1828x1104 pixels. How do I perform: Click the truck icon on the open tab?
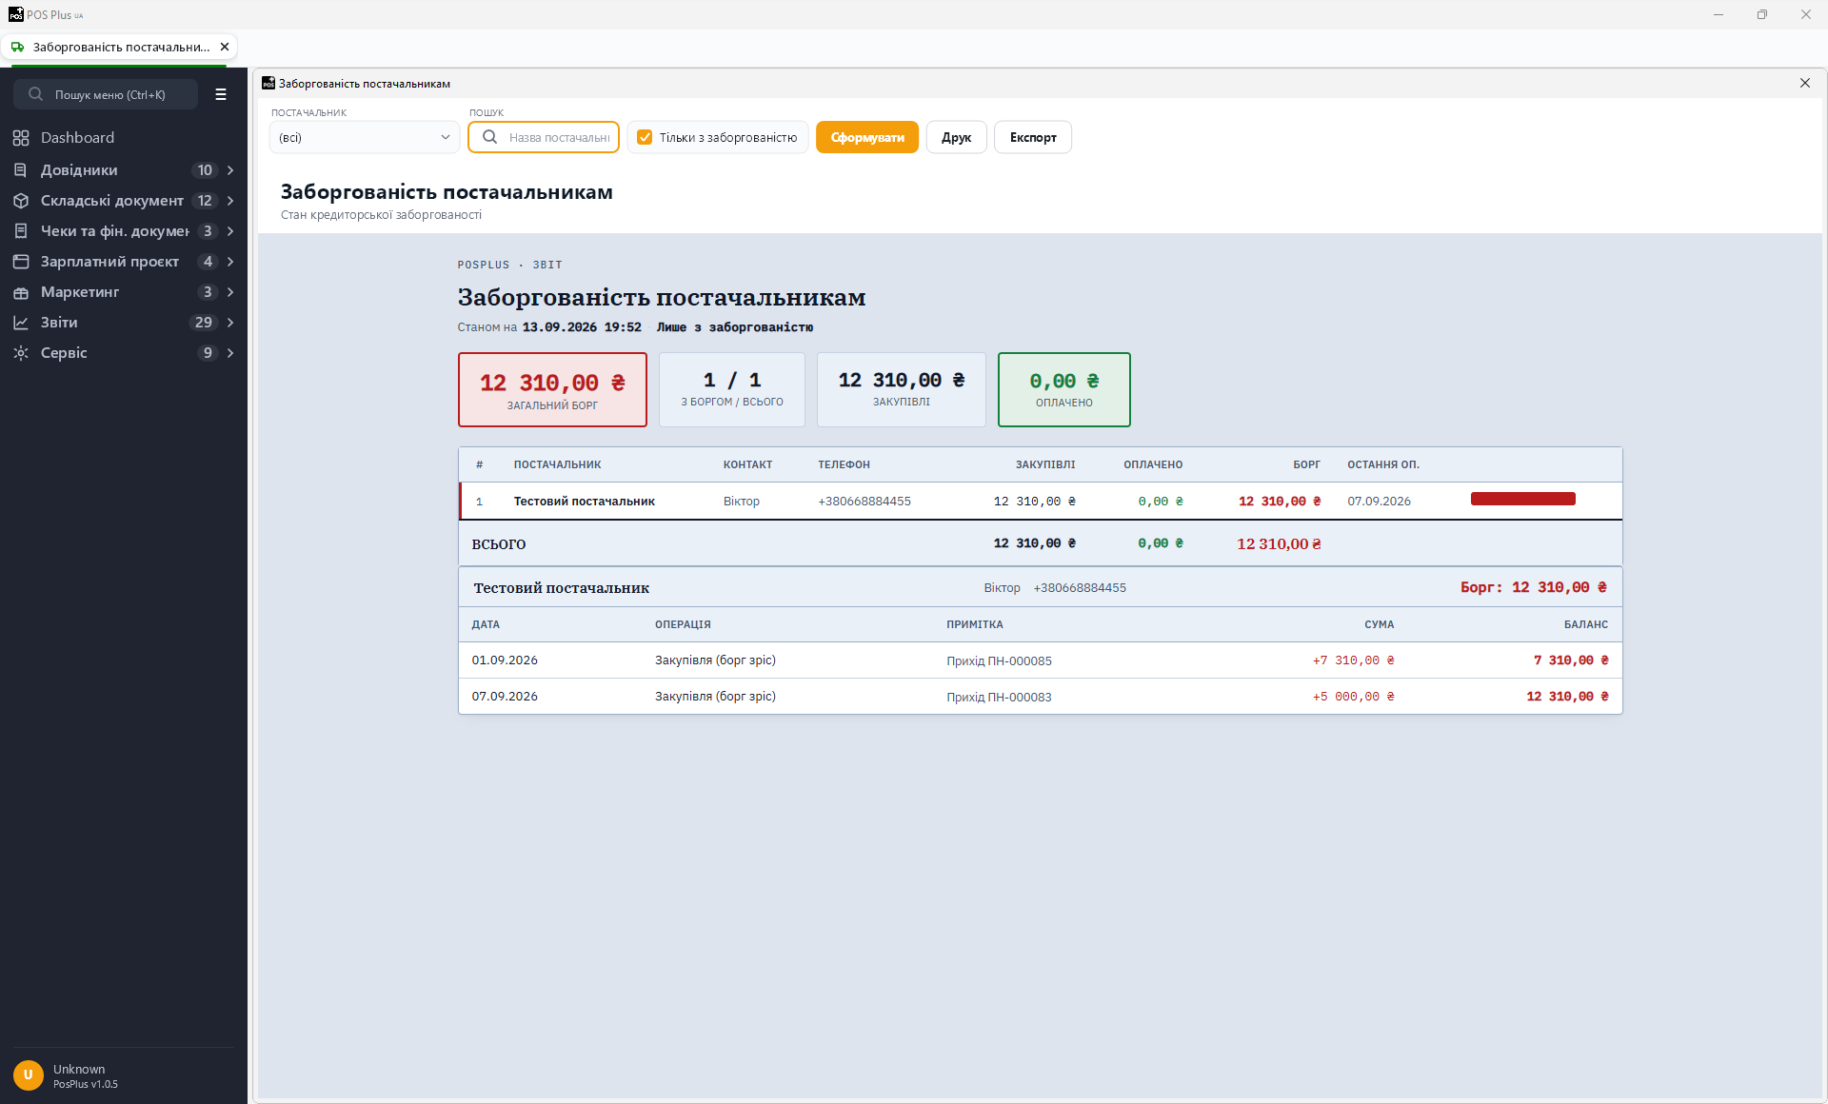(x=17, y=47)
